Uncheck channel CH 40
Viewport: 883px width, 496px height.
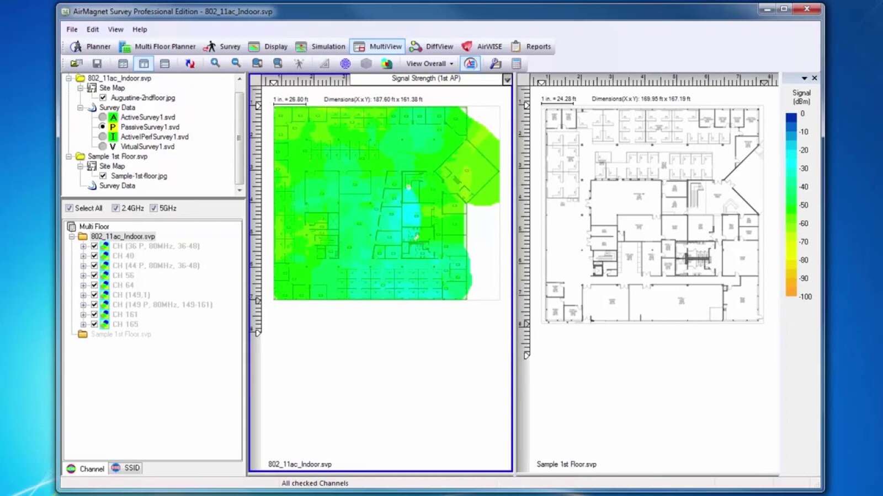(94, 256)
